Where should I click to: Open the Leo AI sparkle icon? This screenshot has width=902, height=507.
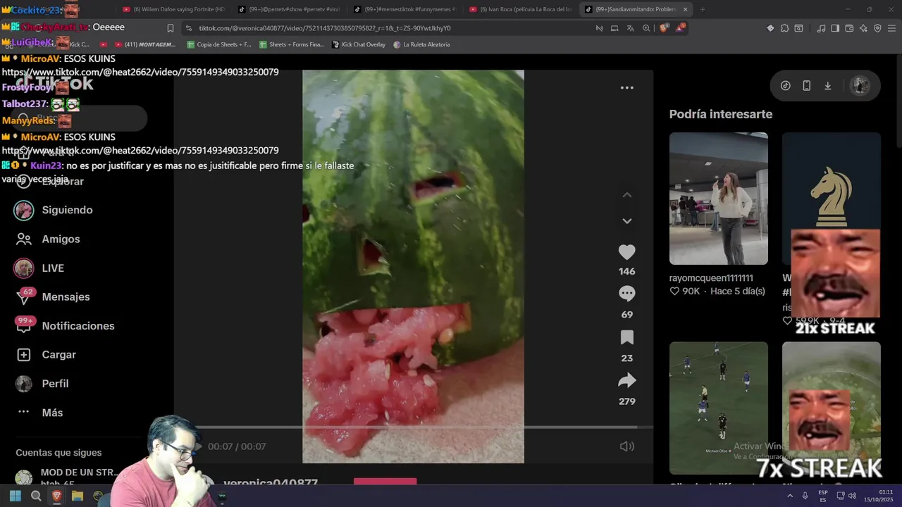point(863,28)
